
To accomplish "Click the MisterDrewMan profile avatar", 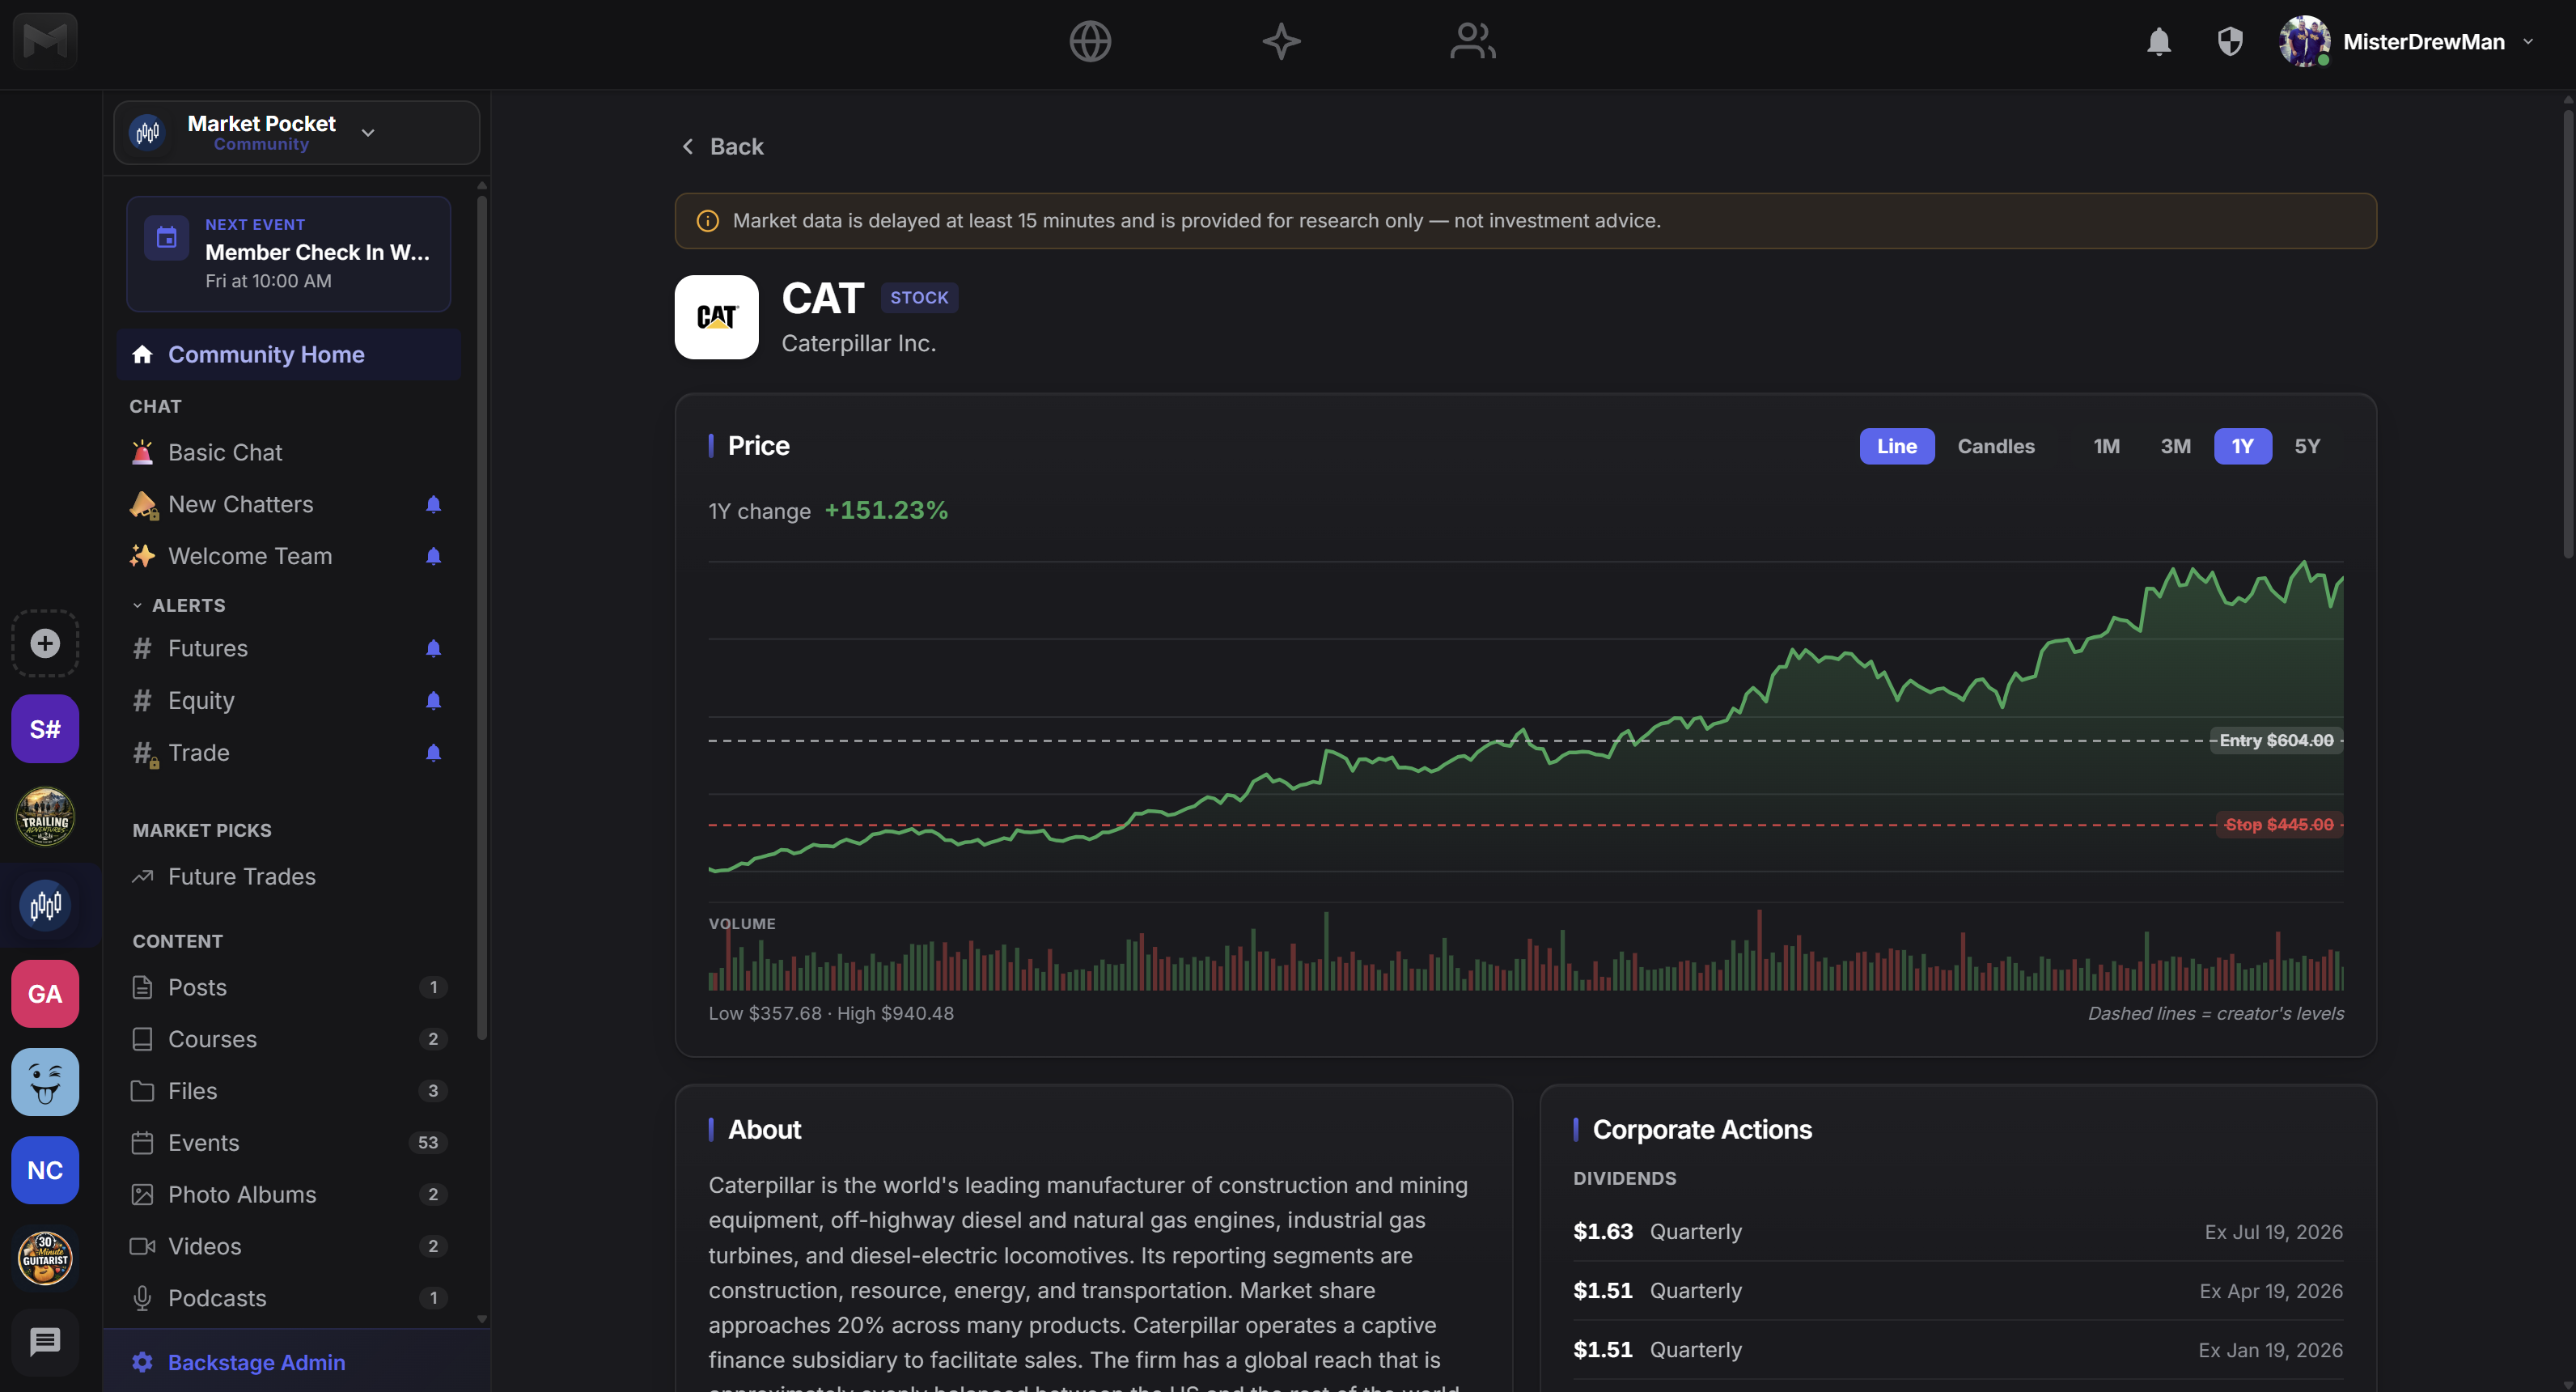I will [x=2304, y=41].
